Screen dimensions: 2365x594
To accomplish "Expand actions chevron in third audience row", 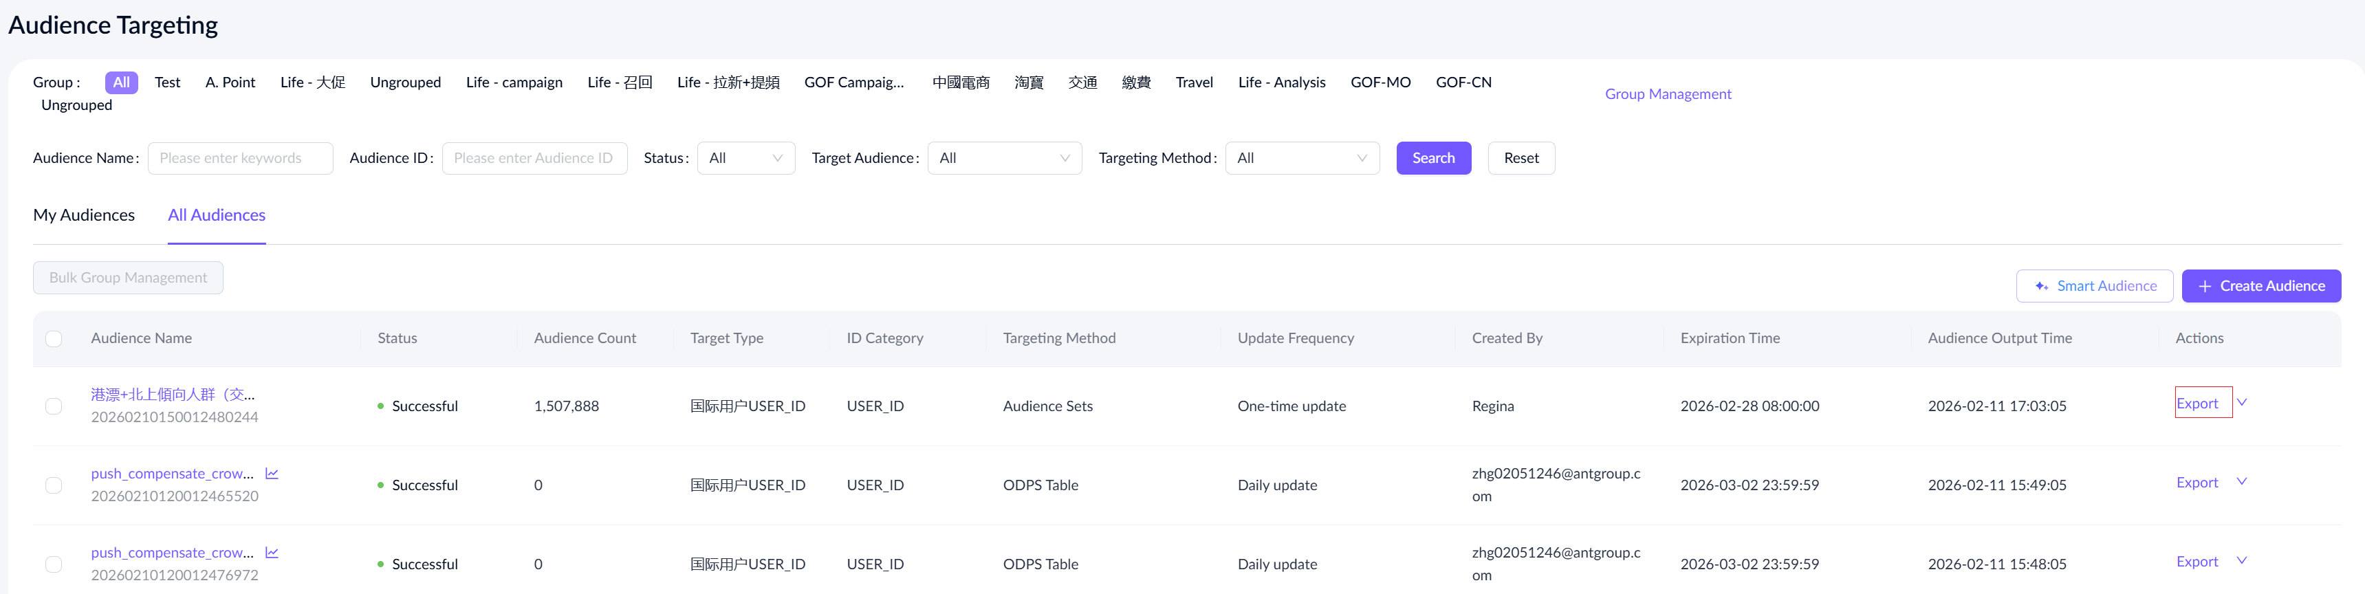I will [2241, 561].
